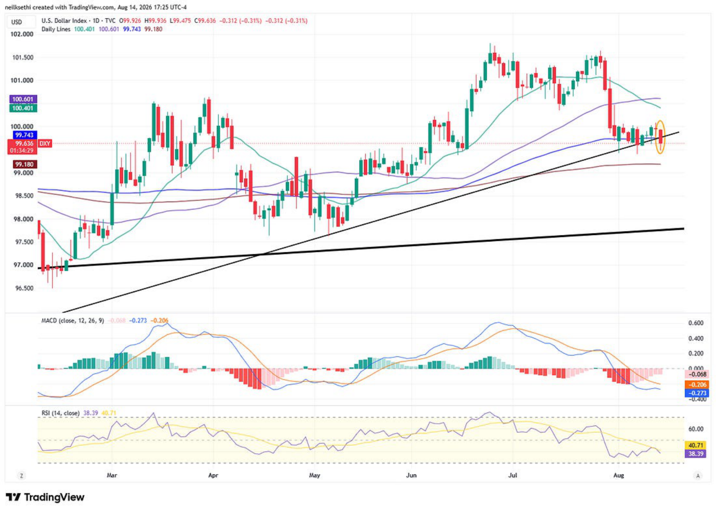The height and width of the screenshot is (512, 716).
Task: Click the May label on time axis
Action: (x=315, y=476)
